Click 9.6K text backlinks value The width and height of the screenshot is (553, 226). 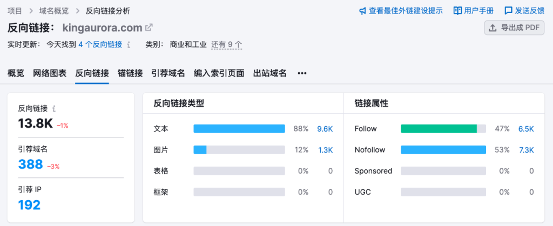[325, 129]
